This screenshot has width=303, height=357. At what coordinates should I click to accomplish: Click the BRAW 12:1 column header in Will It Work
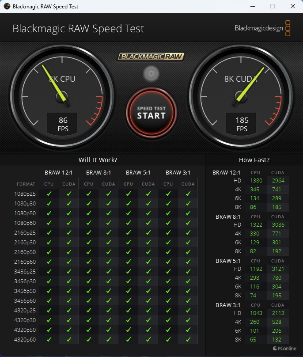point(58,173)
